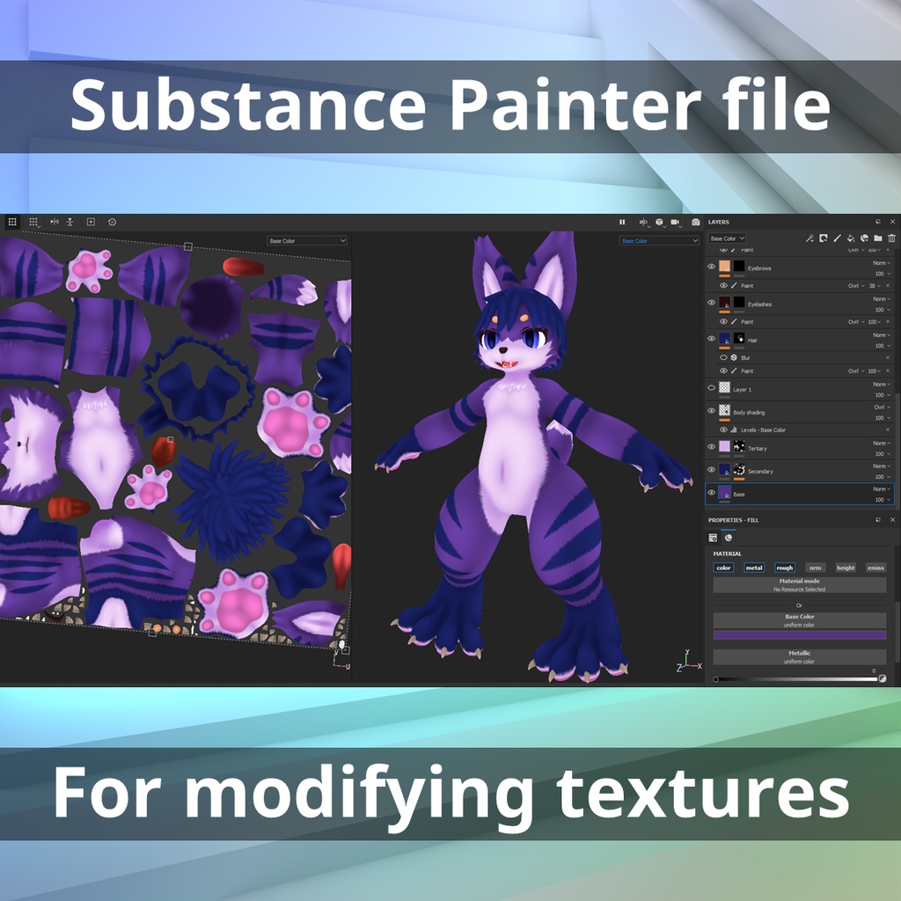Delete the selected layer with the trash icon

pos(892,239)
